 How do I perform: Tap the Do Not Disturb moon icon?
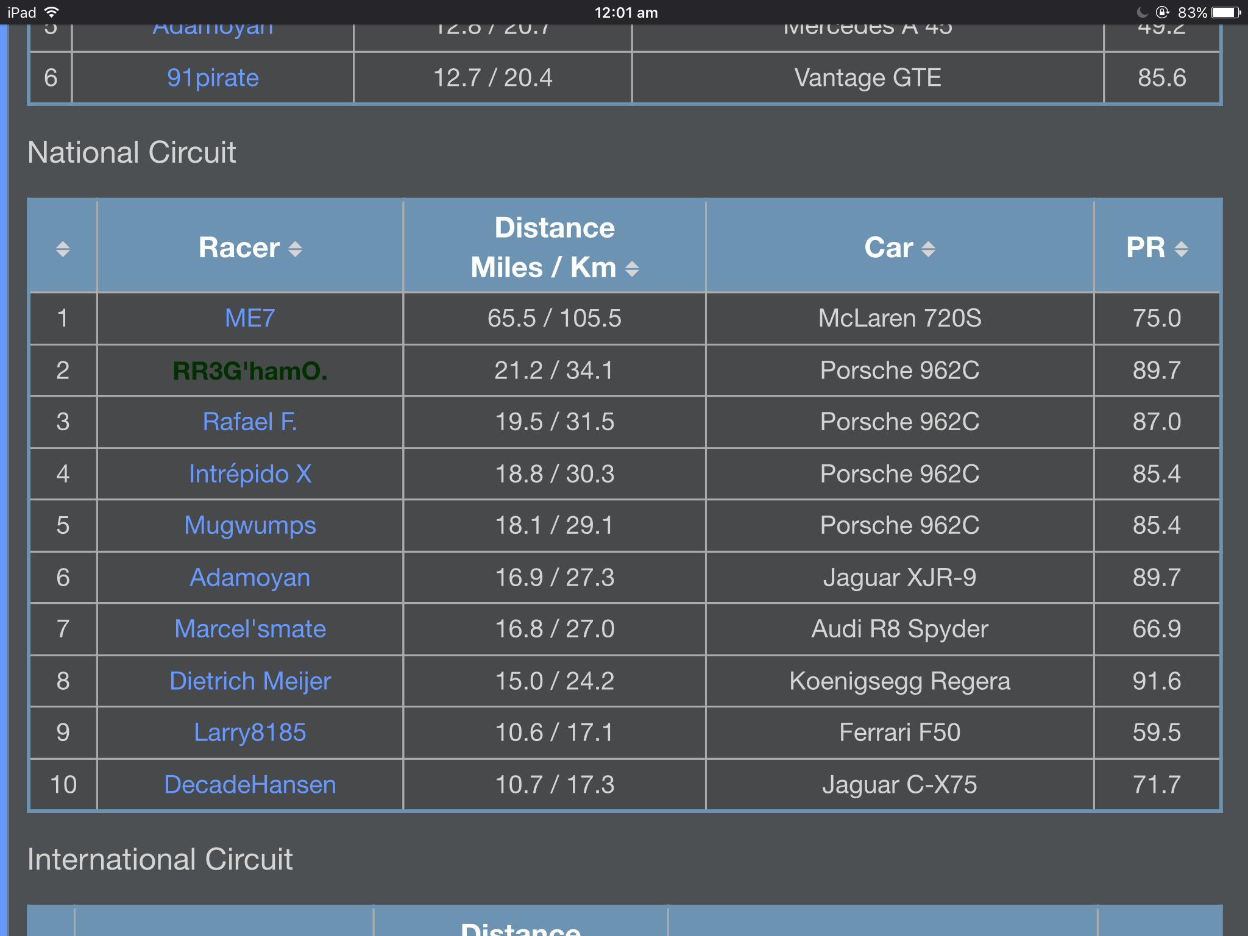pos(1142,12)
